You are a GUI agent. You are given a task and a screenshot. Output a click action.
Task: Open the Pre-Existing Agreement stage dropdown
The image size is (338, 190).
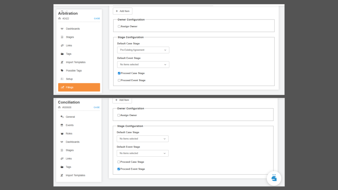(143, 50)
